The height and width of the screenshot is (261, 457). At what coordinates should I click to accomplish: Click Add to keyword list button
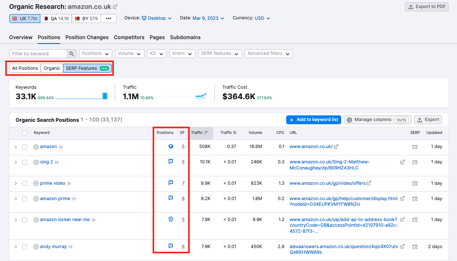coord(314,120)
